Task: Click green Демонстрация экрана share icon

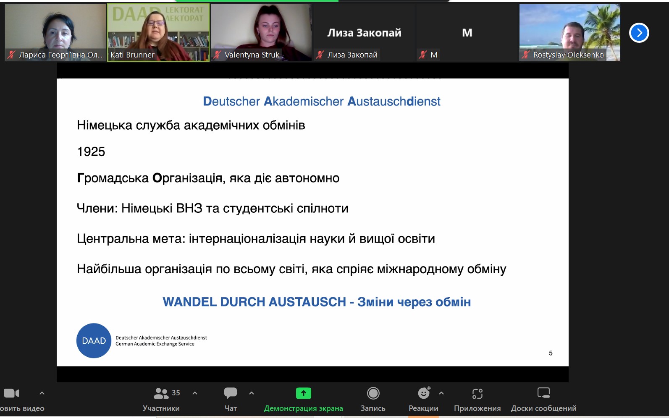Action: click(x=303, y=393)
